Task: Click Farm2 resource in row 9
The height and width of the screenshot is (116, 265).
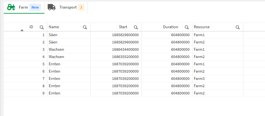Action: 199,93
